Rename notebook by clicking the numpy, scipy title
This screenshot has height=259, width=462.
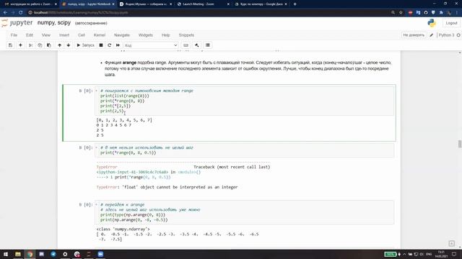[54, 22]
